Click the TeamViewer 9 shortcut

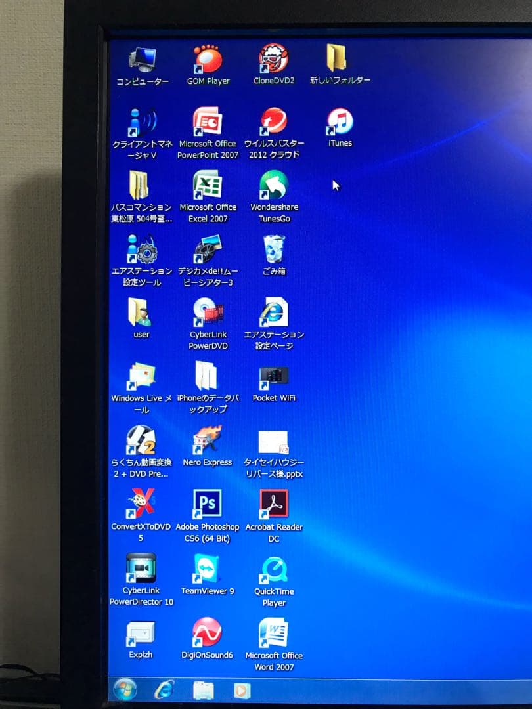coord(208,569)
